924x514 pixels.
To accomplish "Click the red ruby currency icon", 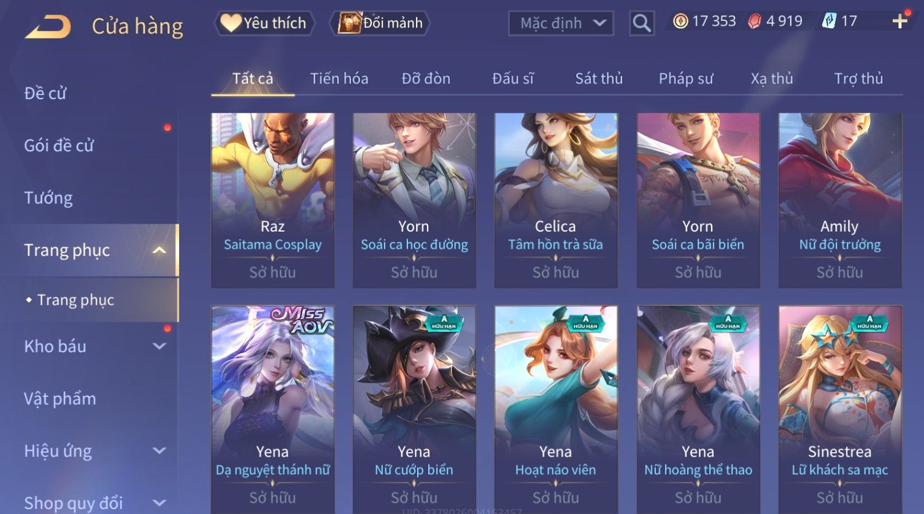I will pyautogui.click(x=755, y=21).
